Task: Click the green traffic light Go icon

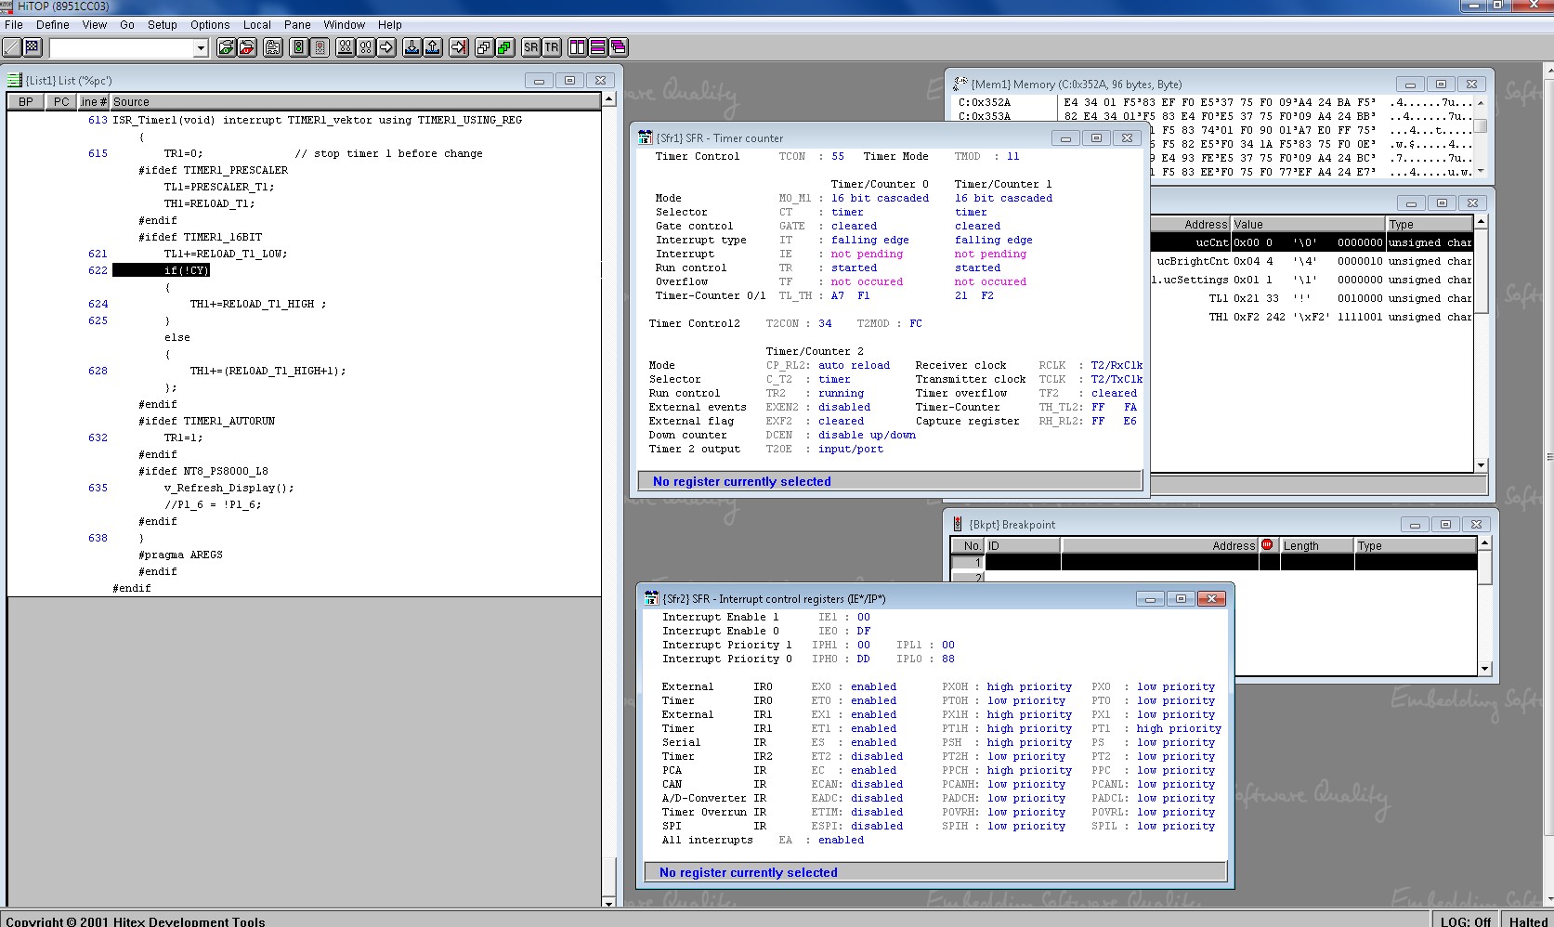Action: point(299,47)
